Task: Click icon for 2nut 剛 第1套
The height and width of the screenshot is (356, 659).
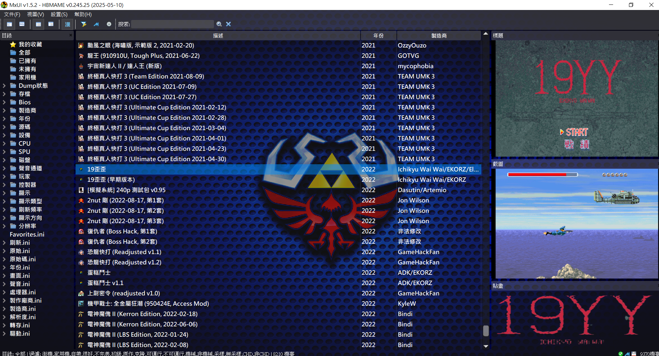Action: click(81, 200)
